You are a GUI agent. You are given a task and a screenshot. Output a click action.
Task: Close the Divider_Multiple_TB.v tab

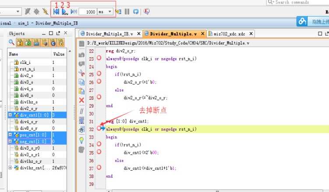pos(139,34)
